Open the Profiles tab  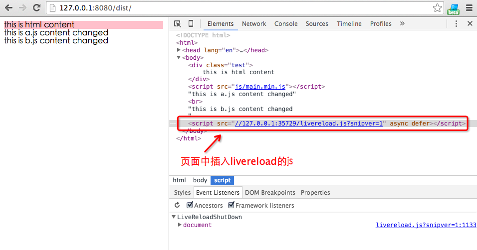[381, 24]
